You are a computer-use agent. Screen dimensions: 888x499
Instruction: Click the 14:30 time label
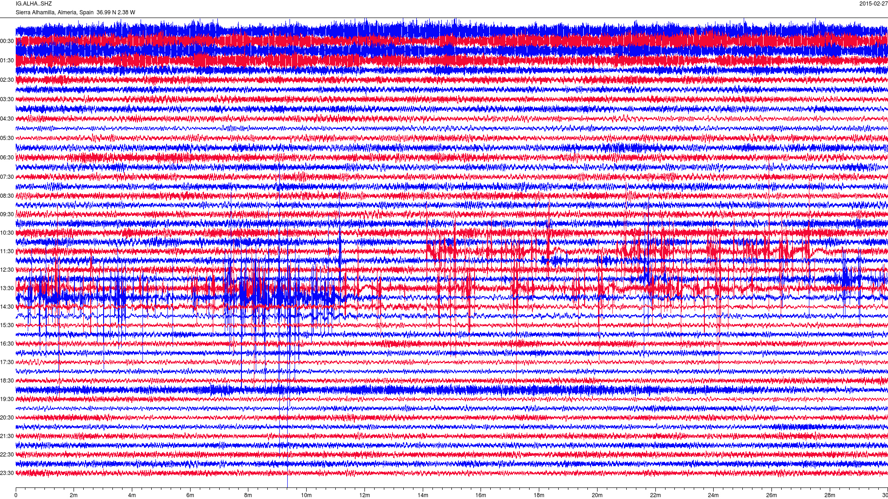(x=7, y=307)
